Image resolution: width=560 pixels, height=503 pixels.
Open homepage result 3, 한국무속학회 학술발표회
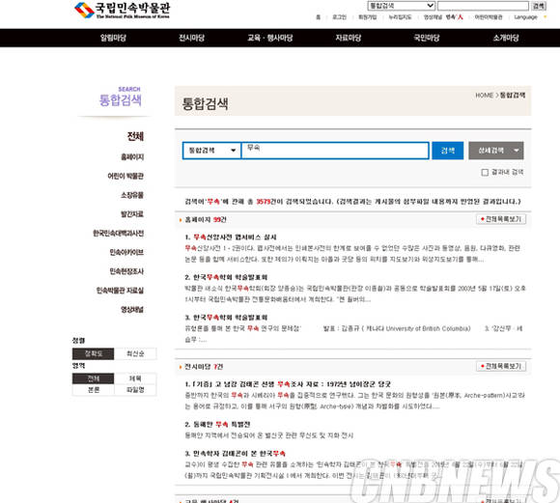[226, 318]
